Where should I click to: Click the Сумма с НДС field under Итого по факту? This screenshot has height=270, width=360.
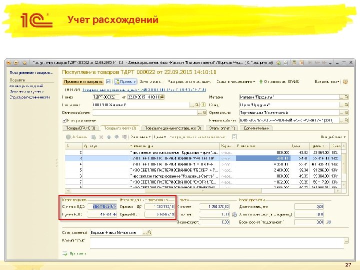102,206
